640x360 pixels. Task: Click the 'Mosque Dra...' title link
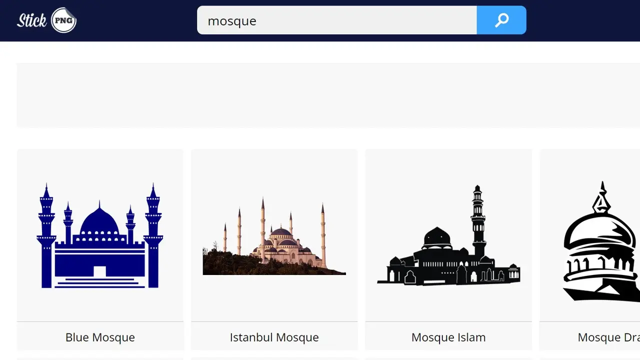(608, 337)
